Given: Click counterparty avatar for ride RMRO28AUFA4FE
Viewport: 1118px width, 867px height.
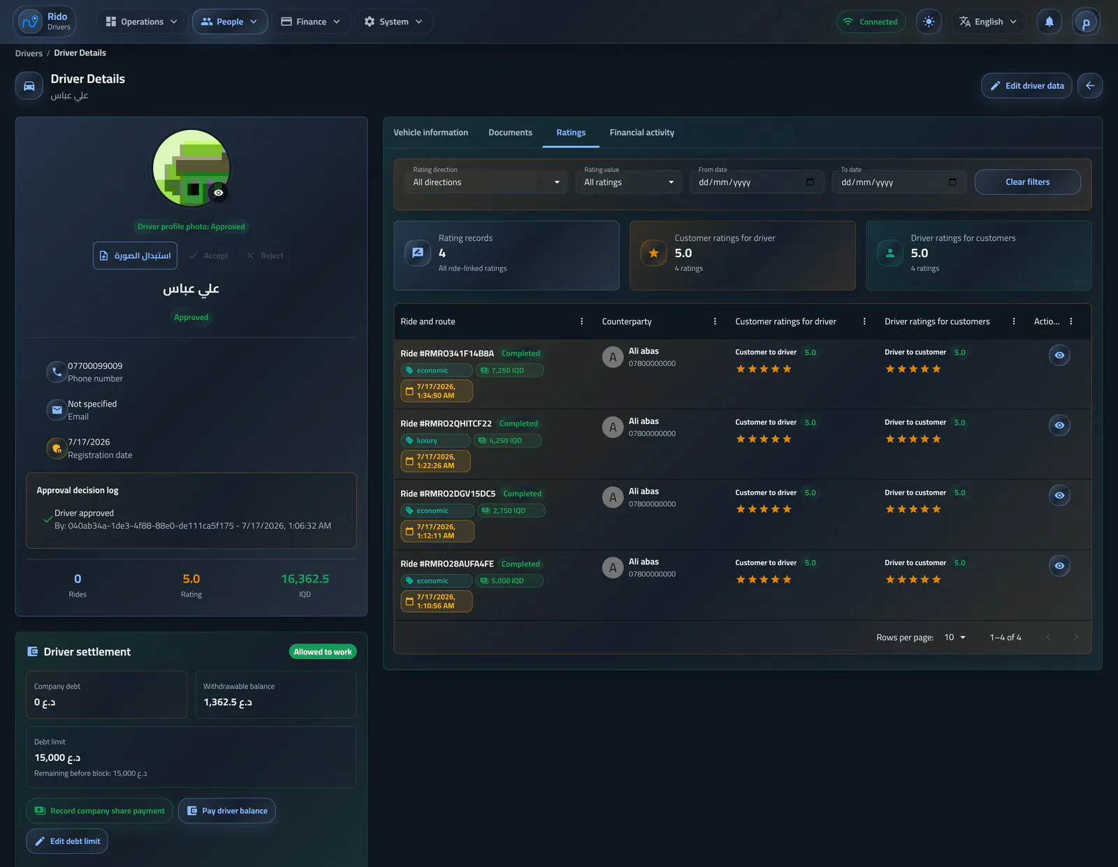Looking at the screenshot, I should click(613, 567).
